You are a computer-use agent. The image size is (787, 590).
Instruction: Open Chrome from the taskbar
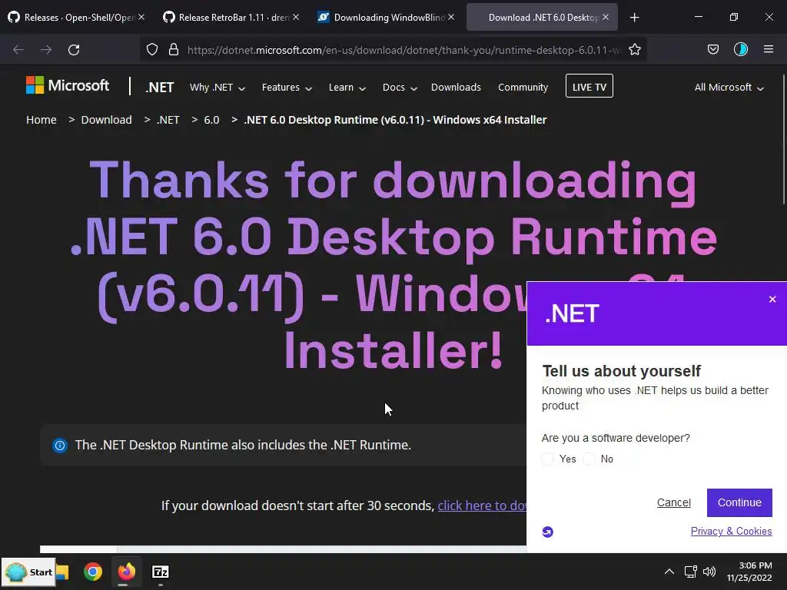[93, 572]
